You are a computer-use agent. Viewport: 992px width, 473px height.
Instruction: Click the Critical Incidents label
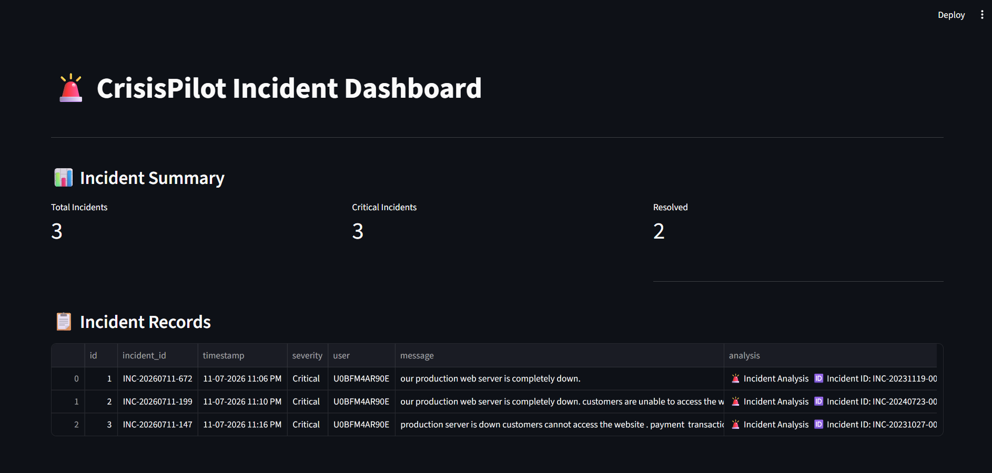coord(384,207)
